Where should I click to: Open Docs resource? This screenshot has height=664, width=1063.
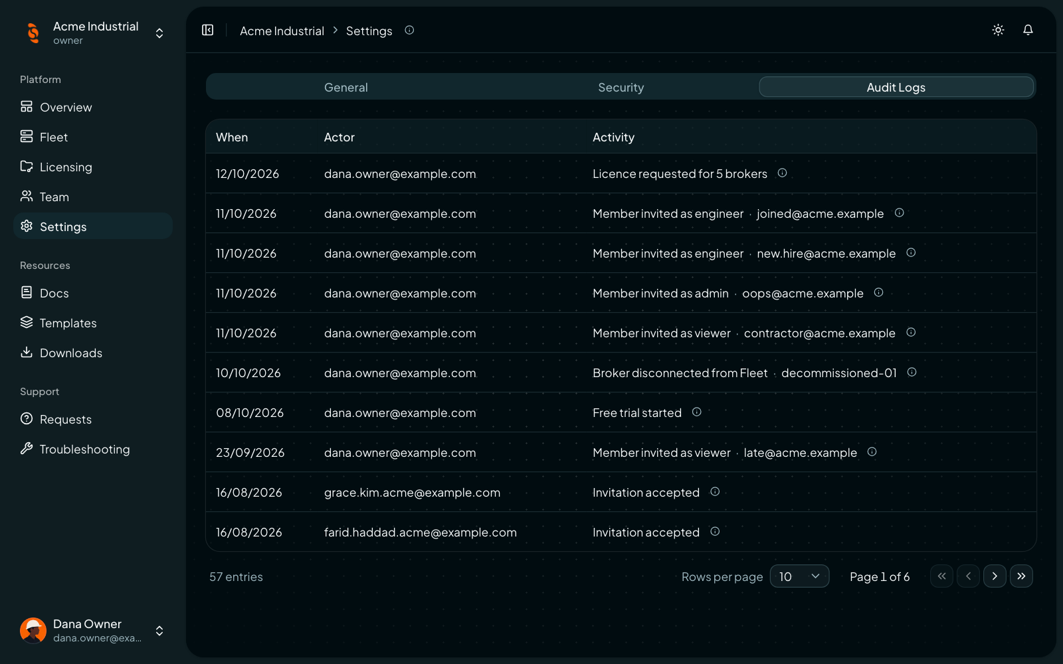[x=93, y=293]
